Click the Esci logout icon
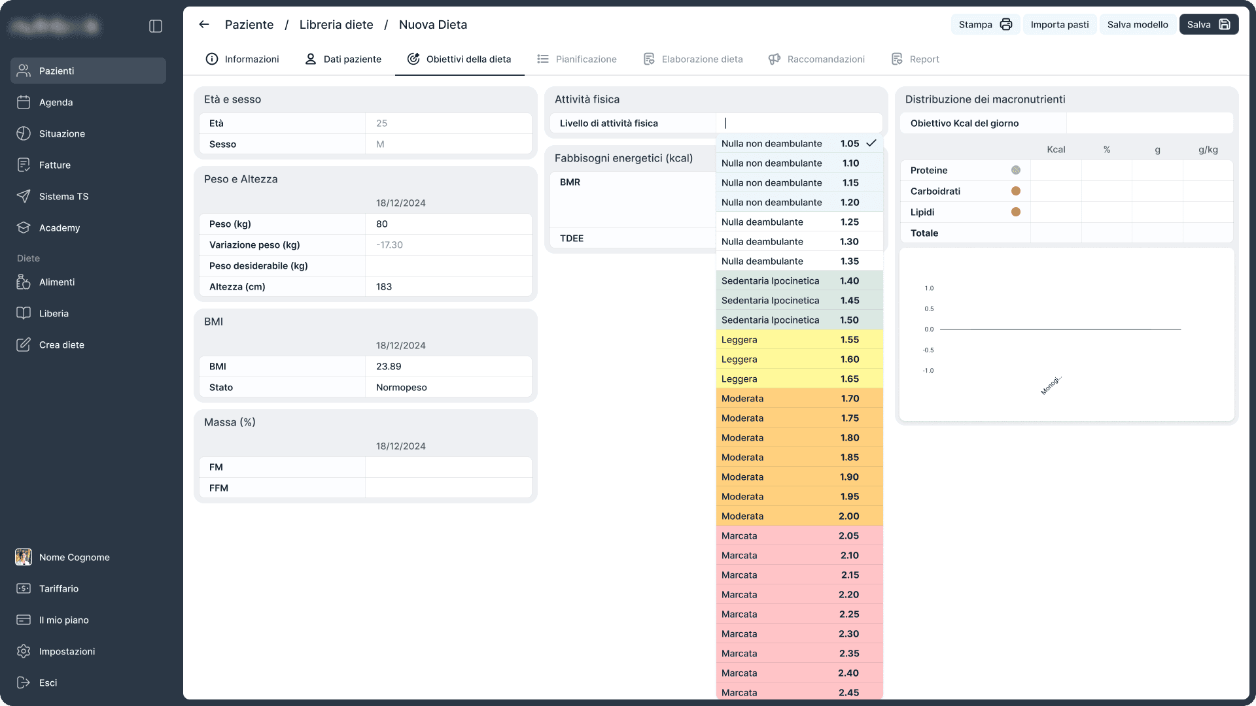The width and height of the screenshot is (1256, 706). point(24,682)
